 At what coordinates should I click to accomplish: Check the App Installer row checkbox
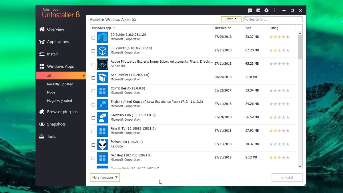click(x=93, y=78)
